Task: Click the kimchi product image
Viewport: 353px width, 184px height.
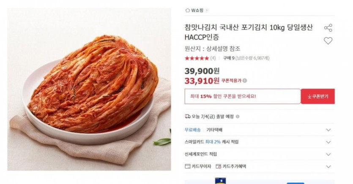Action: click(89, 89)
